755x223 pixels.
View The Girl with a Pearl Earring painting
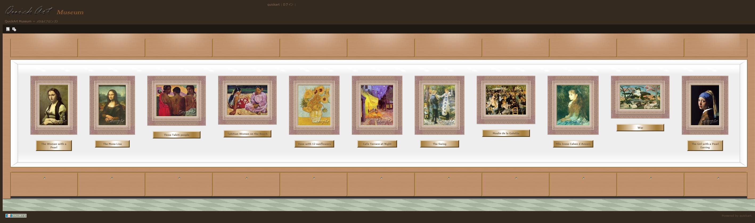[705, 105]
